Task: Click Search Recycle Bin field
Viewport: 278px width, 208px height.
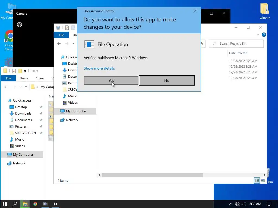Action: click(236, 44)
